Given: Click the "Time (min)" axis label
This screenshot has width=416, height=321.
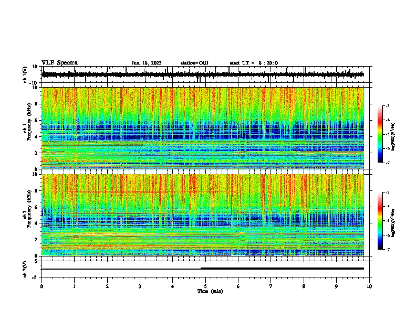Looking at the screenshot, I should click(210, 291).
